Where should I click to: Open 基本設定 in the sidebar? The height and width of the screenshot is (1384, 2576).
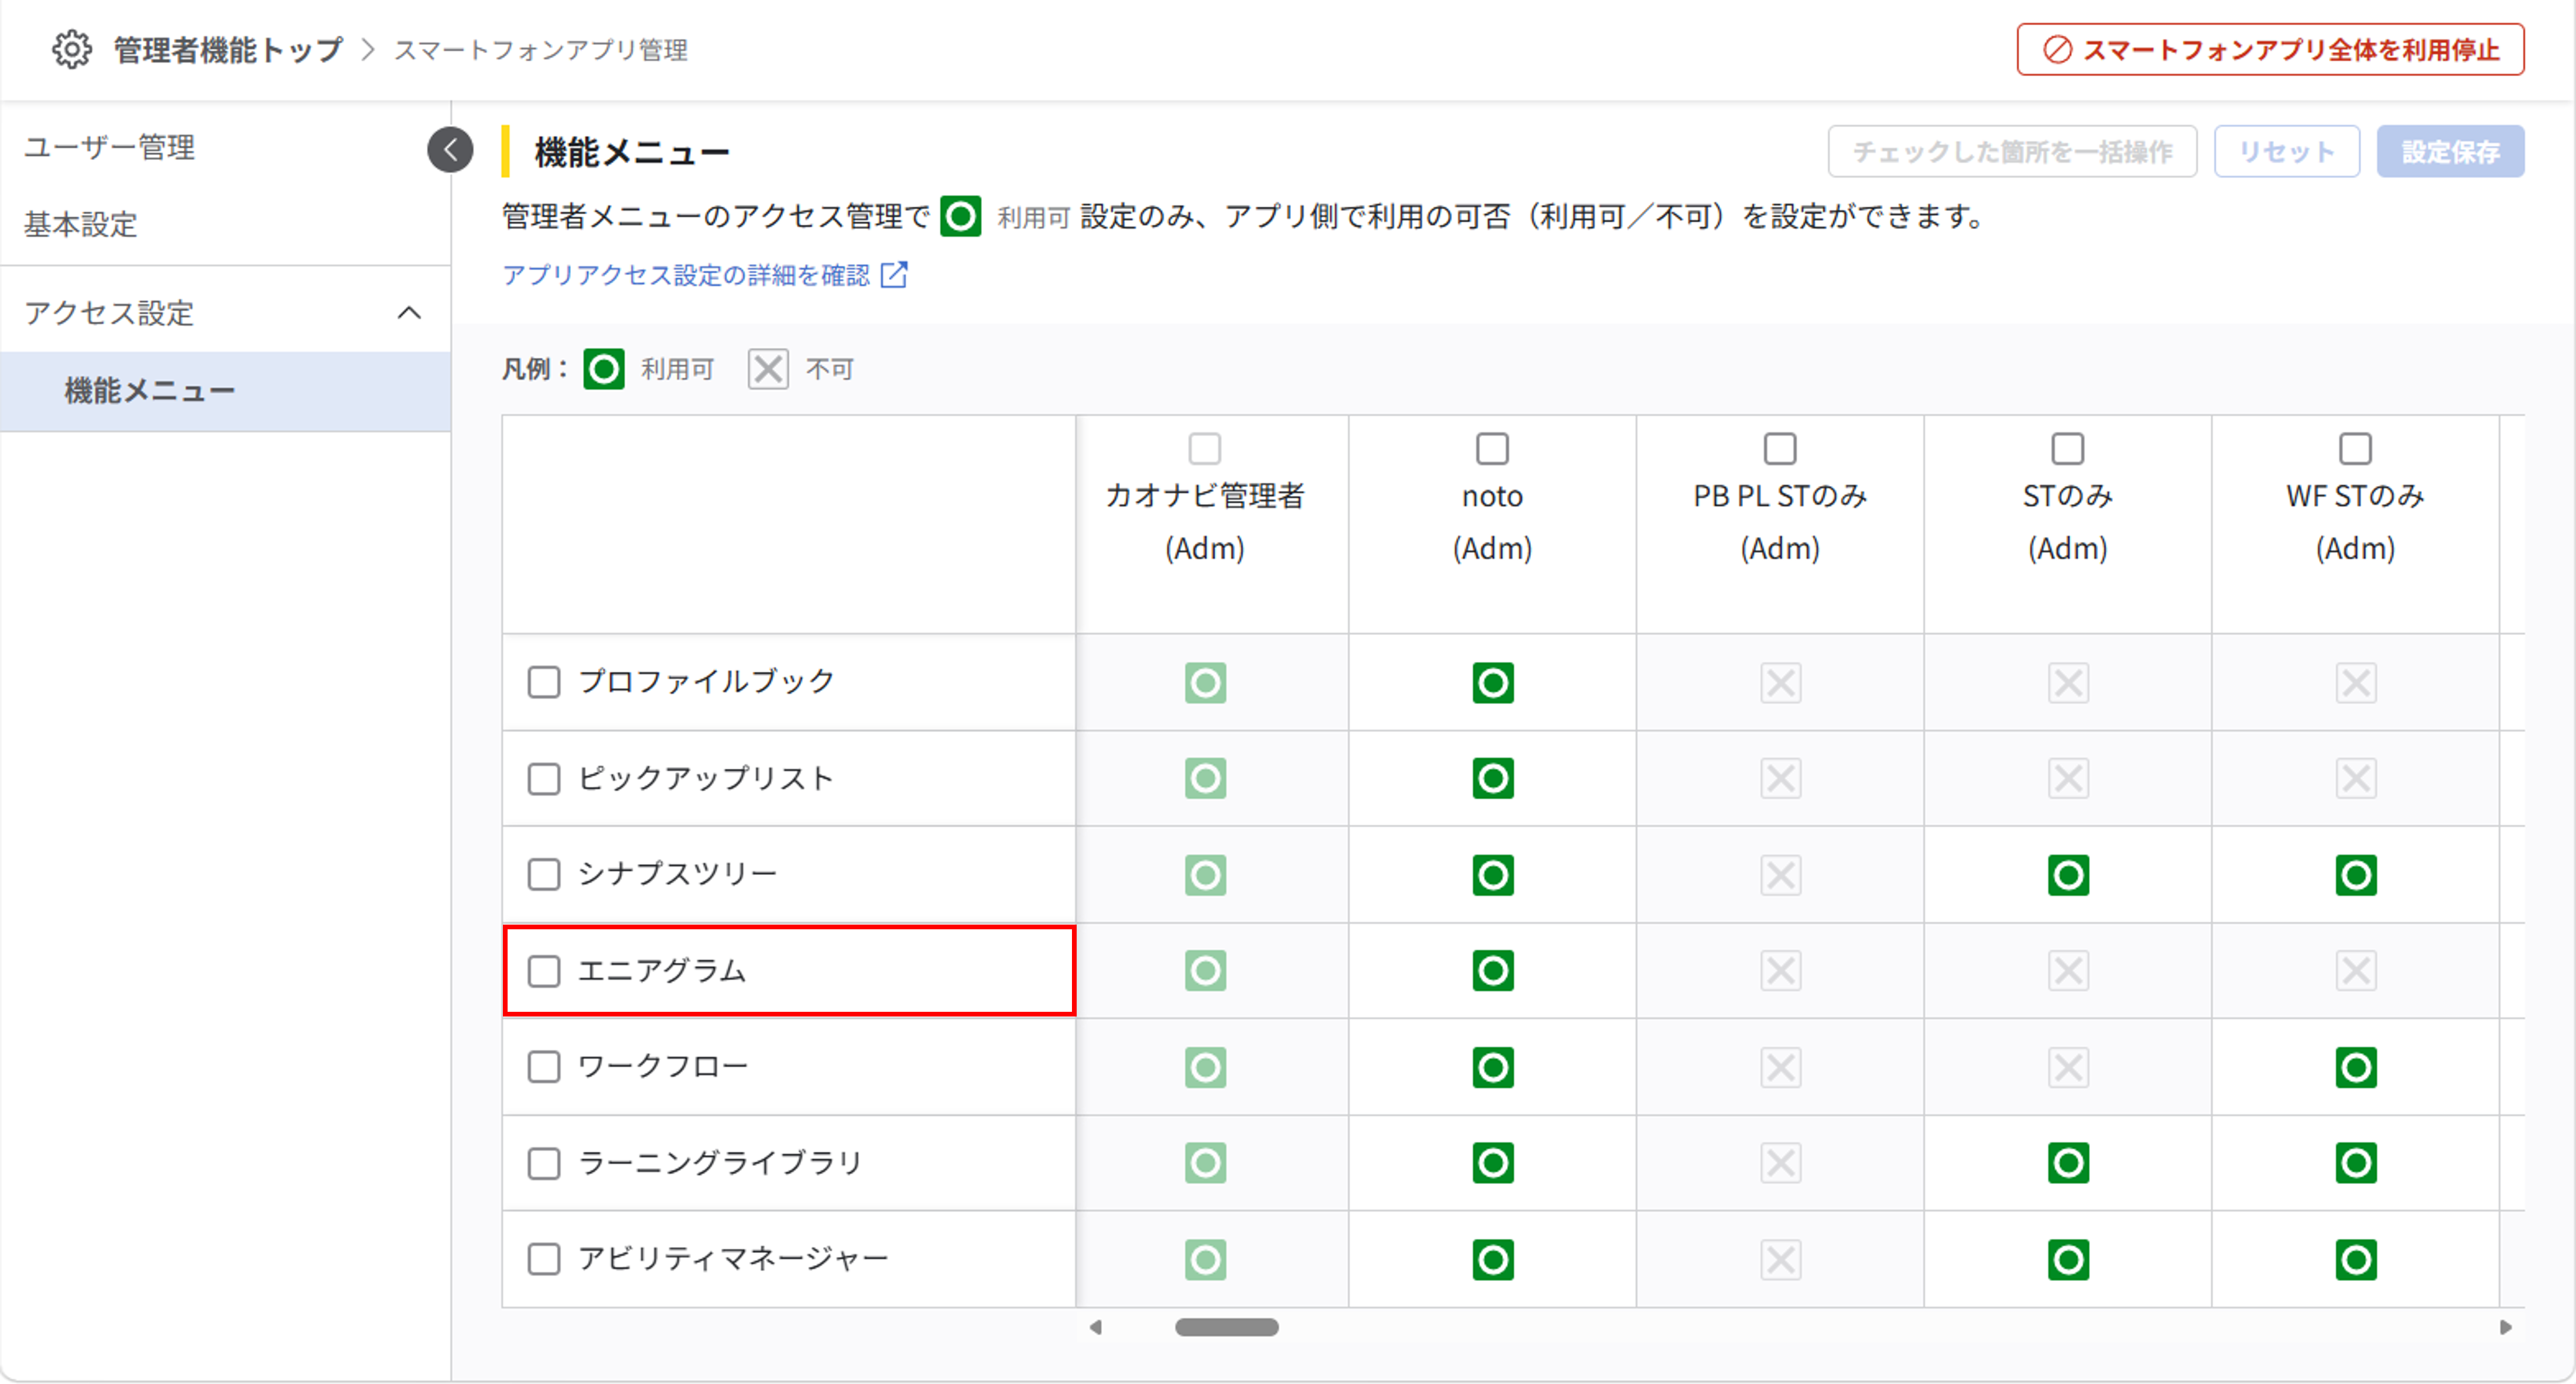pos(81,224)
